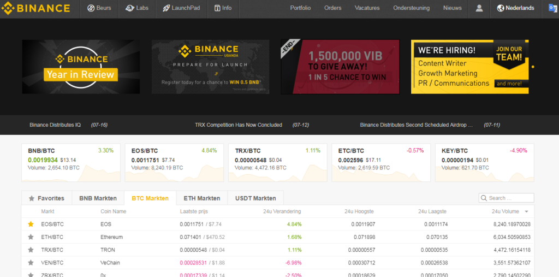Screen dimensions: 559x277
Task: Open the TRX/BTC ticker card
Action: click(278, 162)
